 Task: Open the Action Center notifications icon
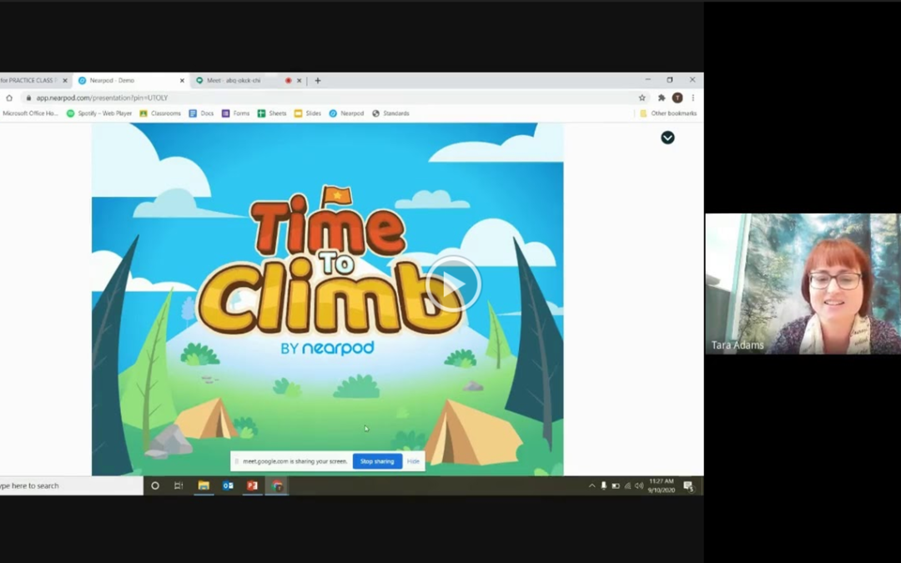688,486
